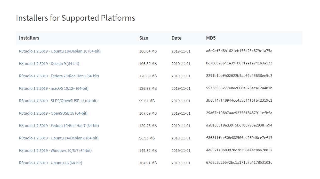Open the Fedora 28/Red Hat 8 installer link
The height and width of the screenshot is (179, 320).
[x=59, y=76]
